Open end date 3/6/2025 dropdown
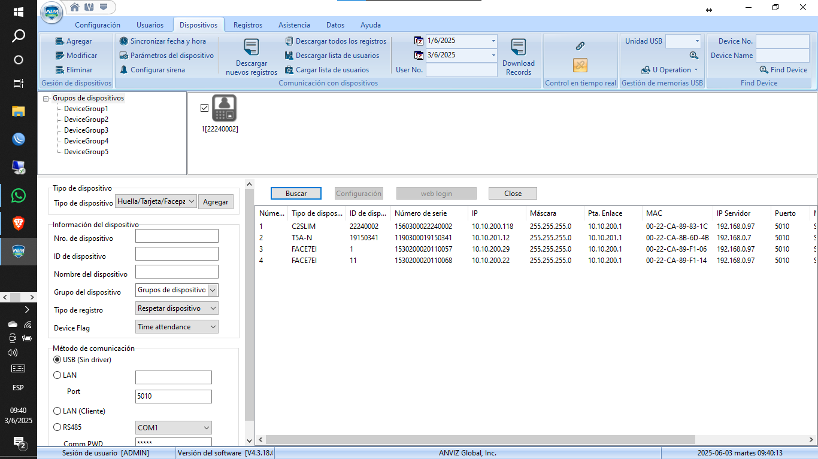Image resolution: width=818 pixels, height=459 pixels. (493, 55)
